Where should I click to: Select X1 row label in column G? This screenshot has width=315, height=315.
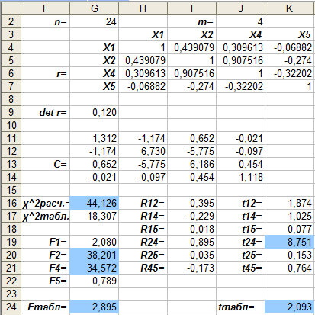pos(94,47)
